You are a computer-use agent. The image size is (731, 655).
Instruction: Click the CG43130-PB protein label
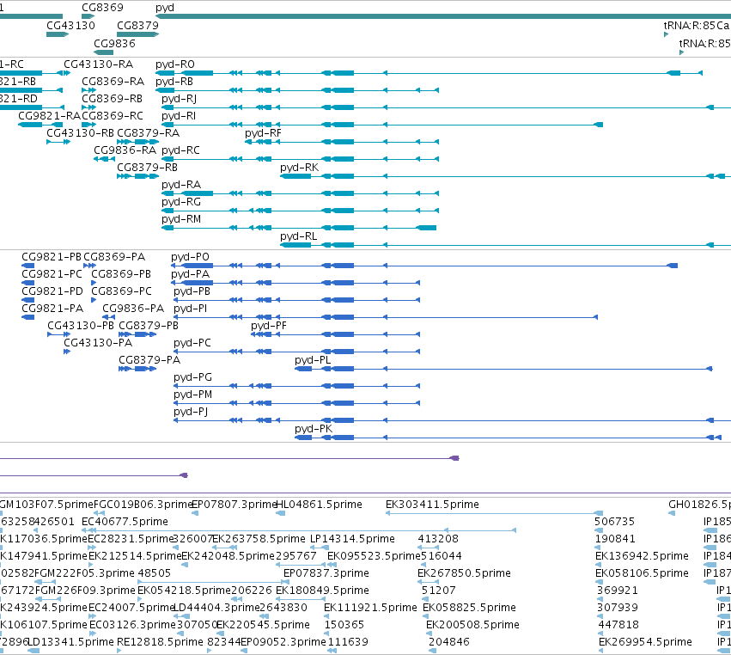(x=81, y=326)
